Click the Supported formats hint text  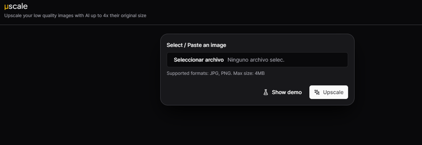[x=216, y=73]
